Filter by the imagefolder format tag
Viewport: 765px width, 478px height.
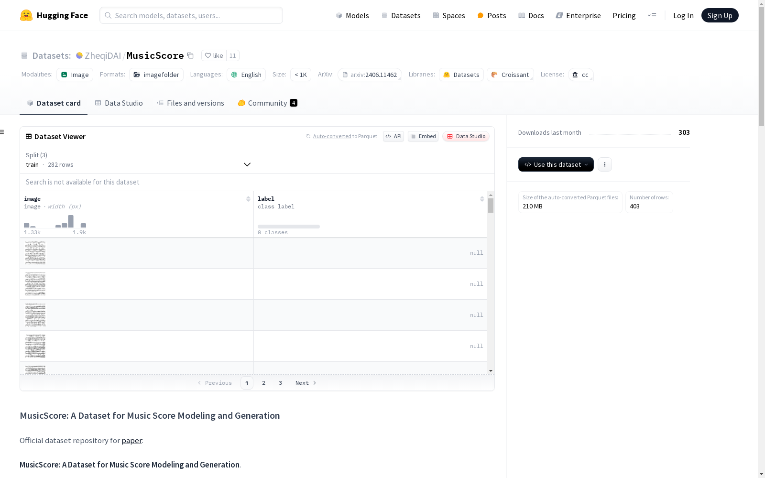click(156, 75)
